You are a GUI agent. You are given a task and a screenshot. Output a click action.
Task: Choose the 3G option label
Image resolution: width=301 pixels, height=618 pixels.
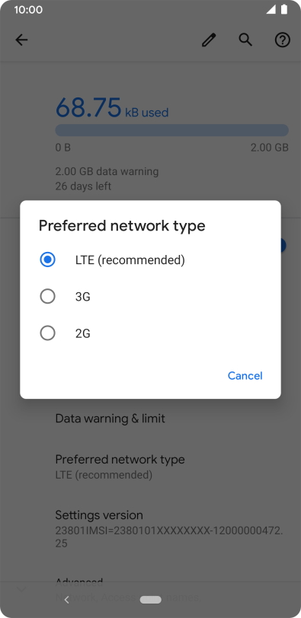click(x=83, y=297)
